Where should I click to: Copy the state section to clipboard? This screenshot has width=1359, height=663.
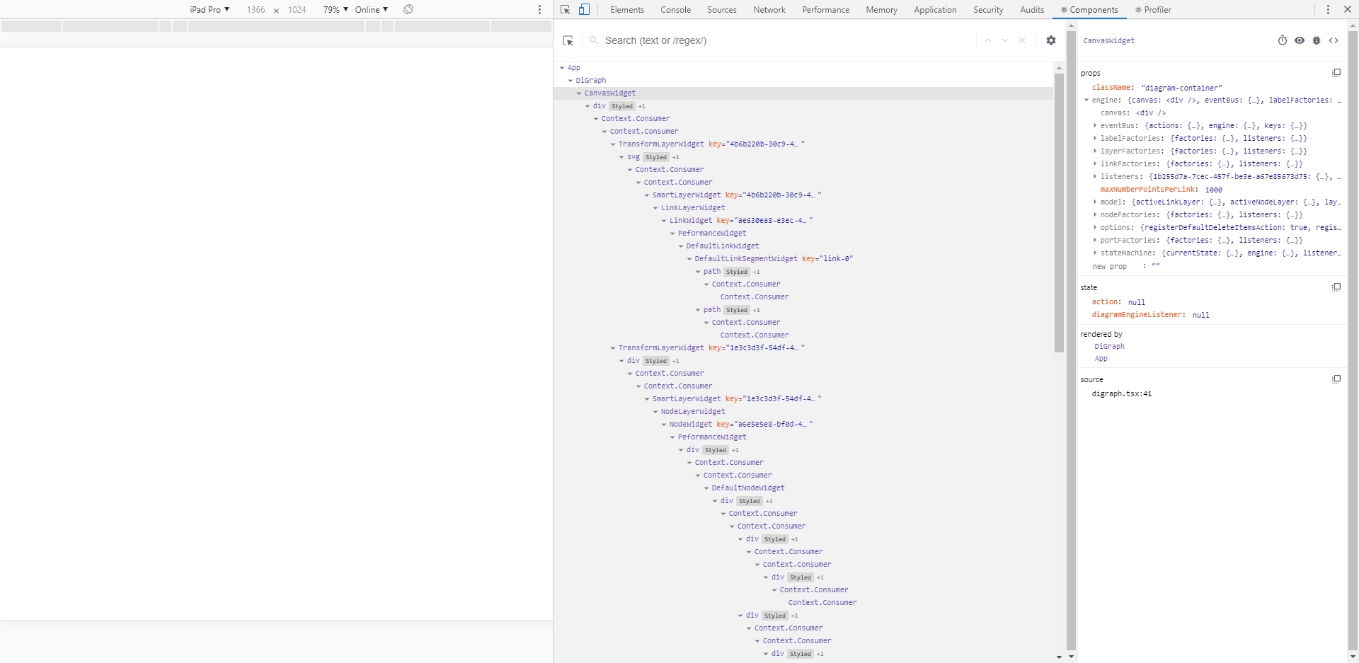pos(1336,287)
